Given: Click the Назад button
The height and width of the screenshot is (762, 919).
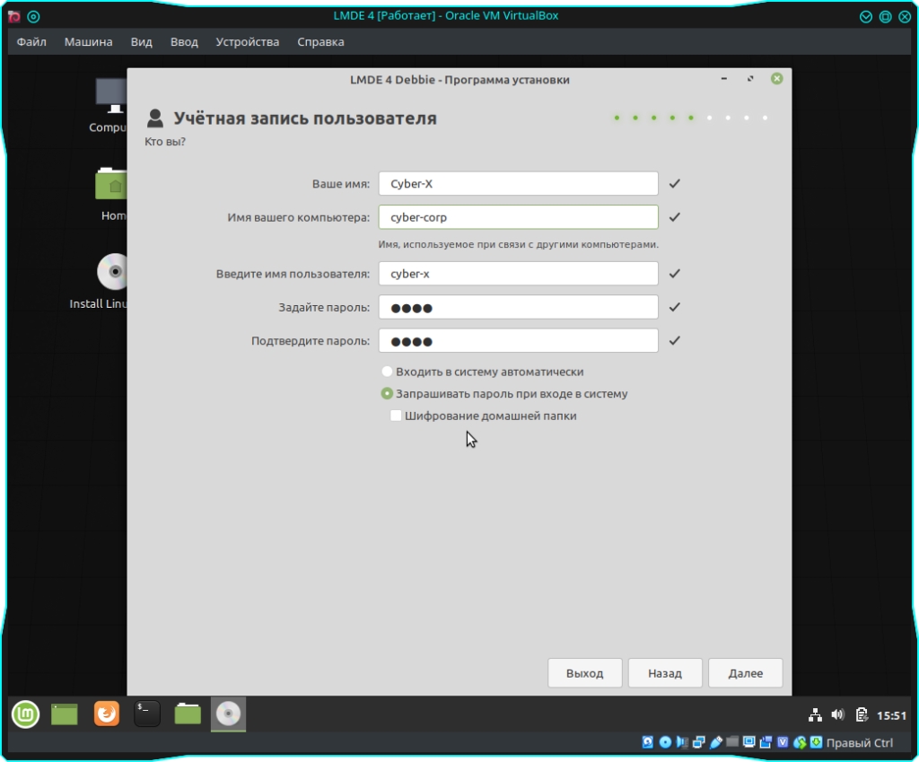Looking at the screenshot, I should coord(665,673).
